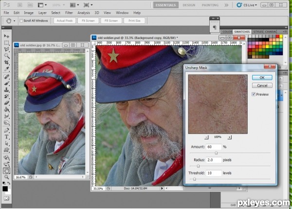Click Cancel in Unsharp Mask dialog
292x209 pixels.
262,86
